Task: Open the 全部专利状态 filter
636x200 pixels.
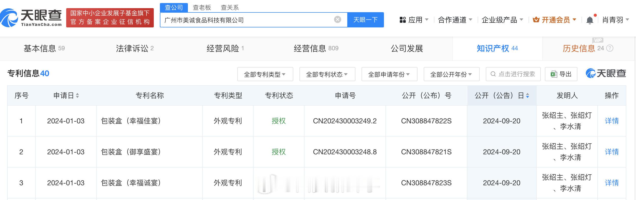Action: [327, 74]
